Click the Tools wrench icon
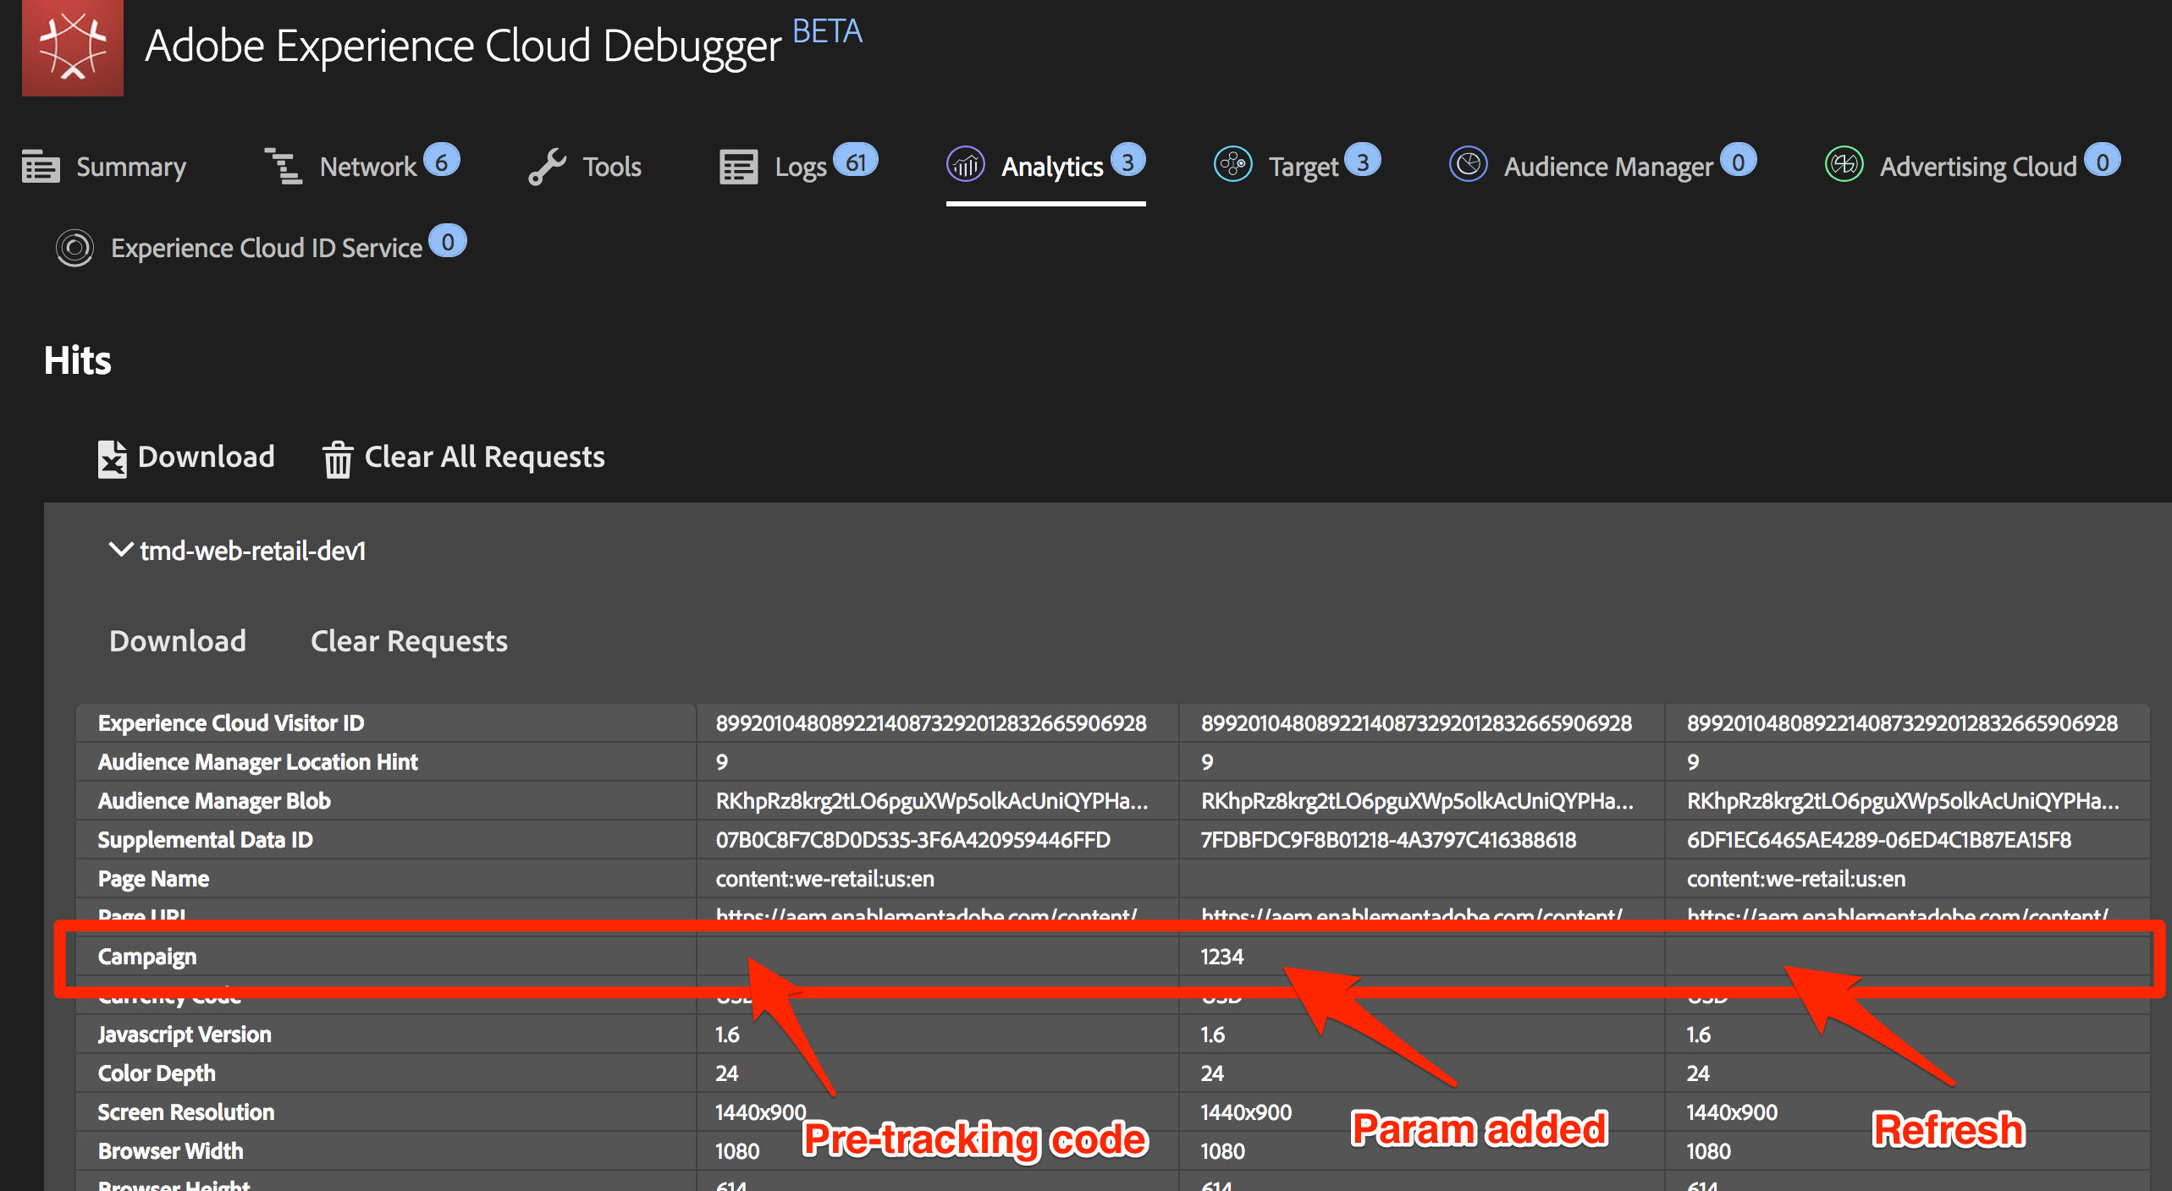The image size is (2172, 1191). pyautogui.click(x=547, y=167)
